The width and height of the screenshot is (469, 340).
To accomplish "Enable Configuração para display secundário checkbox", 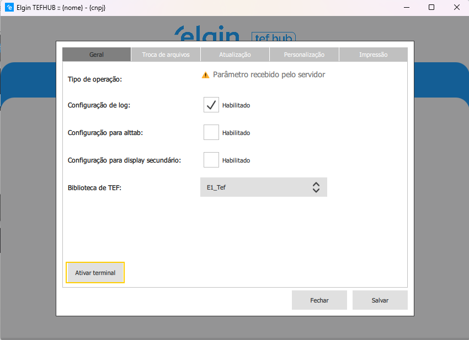I will click(x=211, y=160).
